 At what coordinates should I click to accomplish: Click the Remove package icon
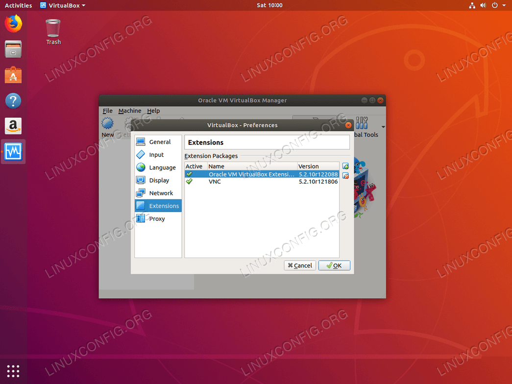pos(345,175)
